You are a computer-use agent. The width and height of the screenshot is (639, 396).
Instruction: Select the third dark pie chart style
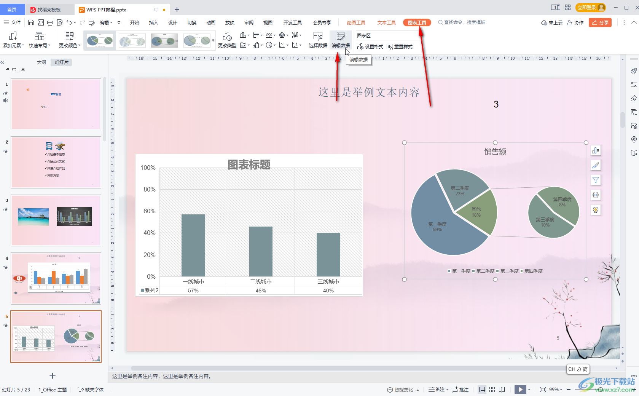[x=164, y=40]
